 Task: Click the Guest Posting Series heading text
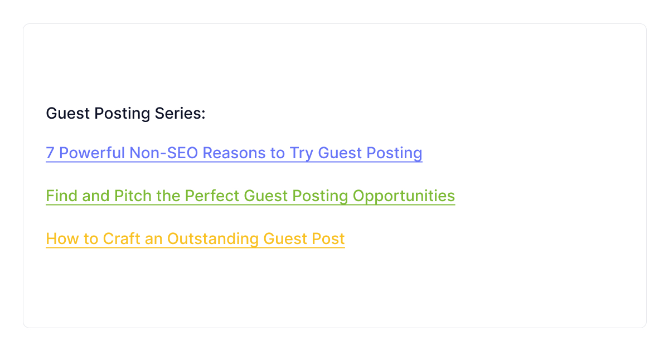[x=125, y=114]
